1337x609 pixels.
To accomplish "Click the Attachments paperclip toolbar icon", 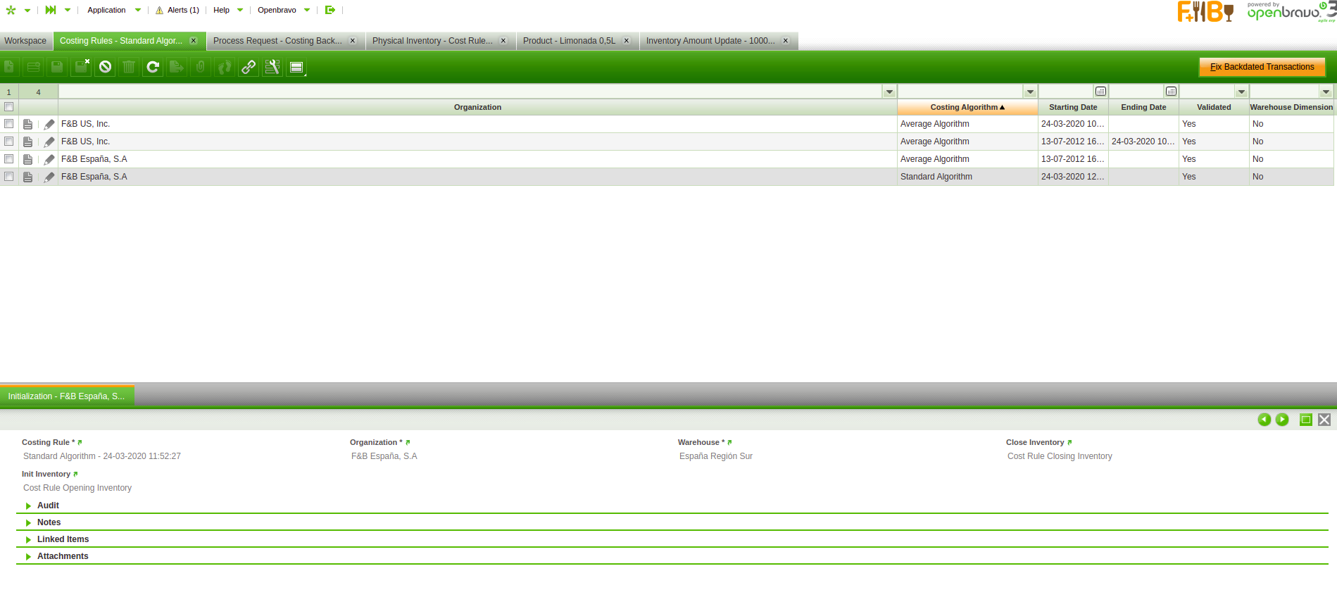I will click(201, 67).
